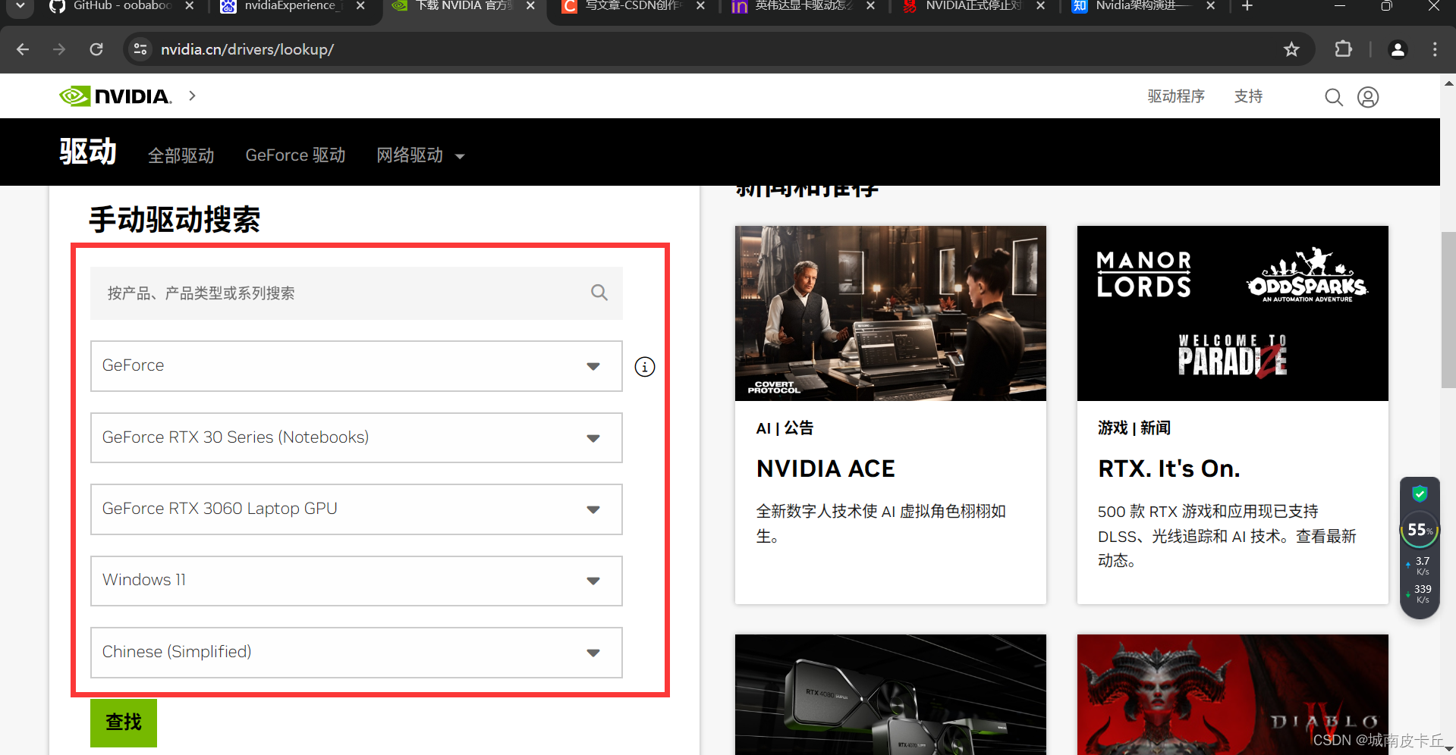The width and height of the screenshot is (1456, 755).
Task: Click the green 查找 search button
Action: 124,722
